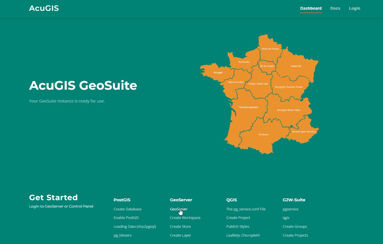
Task: Open the Enable PostGIS link
Action: tap(126, 218)
